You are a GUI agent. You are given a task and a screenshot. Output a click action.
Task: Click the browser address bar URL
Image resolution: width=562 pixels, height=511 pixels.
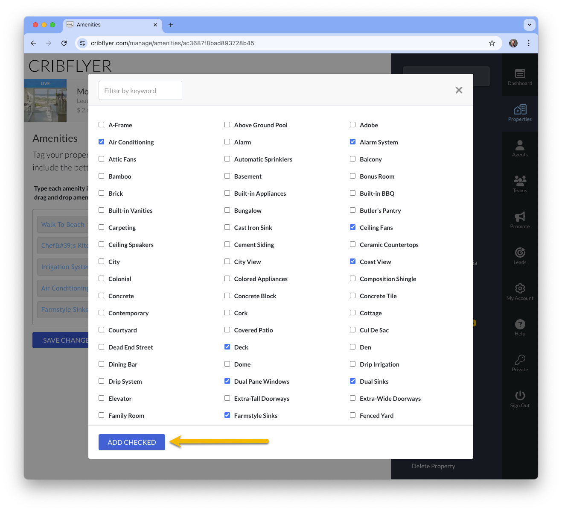[x=172, y=43]
